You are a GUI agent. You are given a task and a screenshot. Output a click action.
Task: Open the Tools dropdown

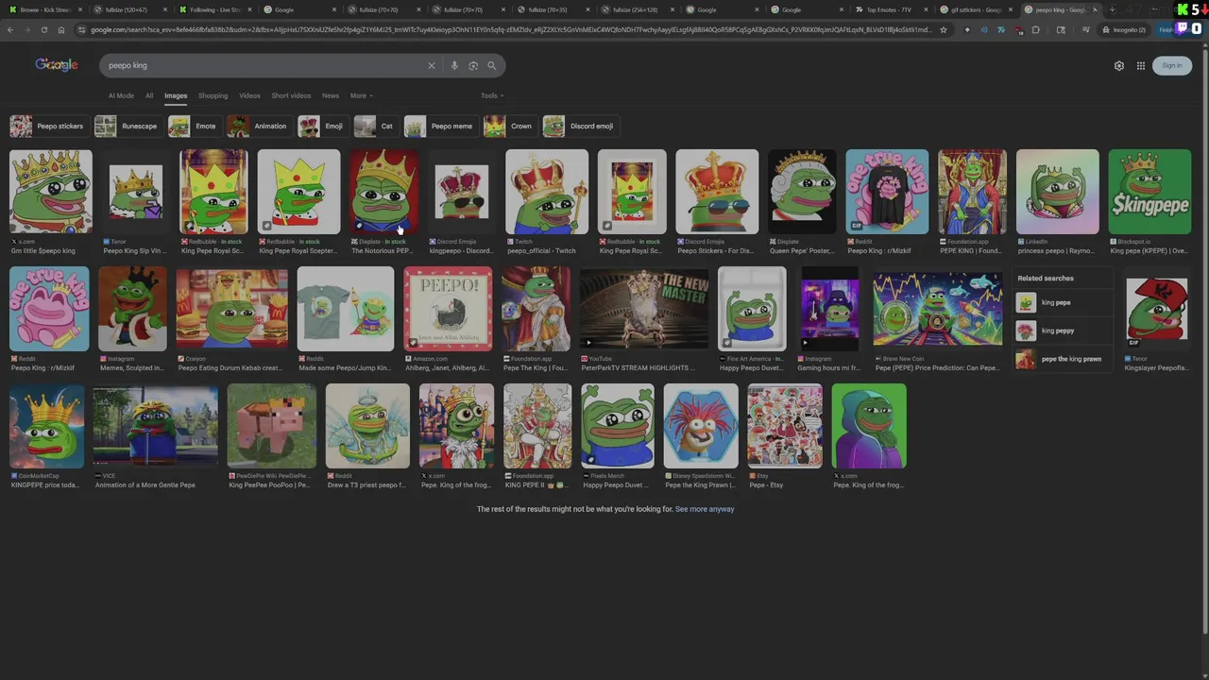pos(492,95)
